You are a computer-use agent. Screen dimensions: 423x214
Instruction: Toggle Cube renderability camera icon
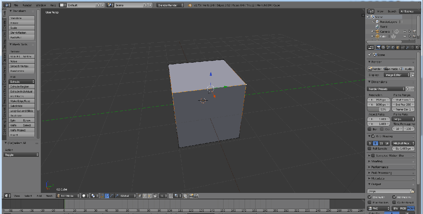[x=415, y=36]
